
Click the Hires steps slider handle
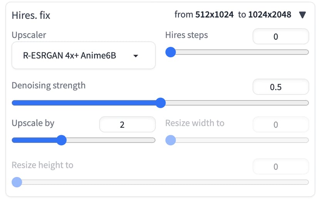tap(171, 52)
